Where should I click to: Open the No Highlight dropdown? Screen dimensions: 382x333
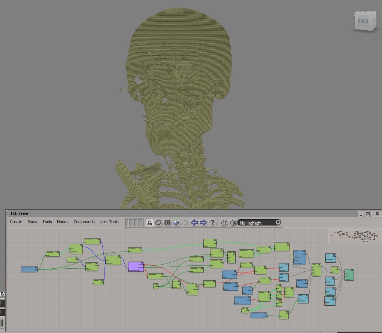click(x=260, y=223)
